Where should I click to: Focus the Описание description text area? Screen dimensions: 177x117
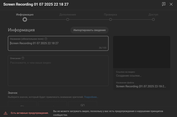58,71
